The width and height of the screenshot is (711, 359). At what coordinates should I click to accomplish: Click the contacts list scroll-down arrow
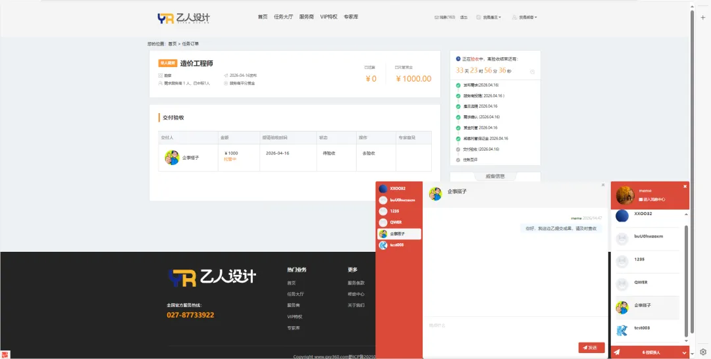685,341
